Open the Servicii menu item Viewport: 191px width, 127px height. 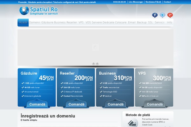159,23
